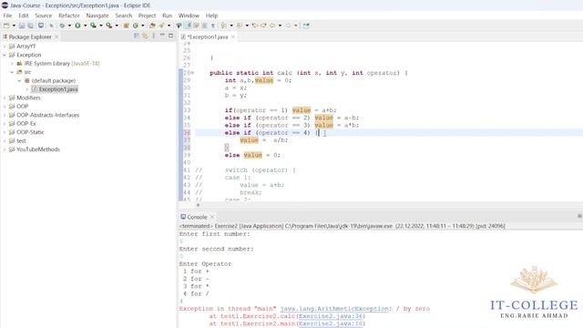
Task: Open the External Tools dropdown arrow
Action: tap(117, 26)
